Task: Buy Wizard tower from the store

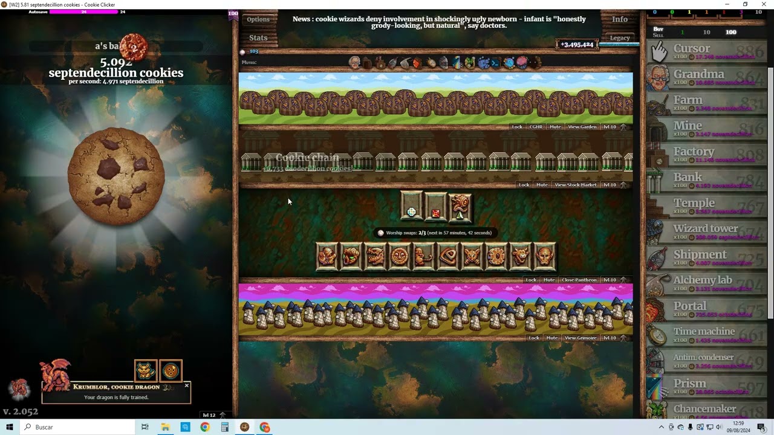Action: point(706,231)
